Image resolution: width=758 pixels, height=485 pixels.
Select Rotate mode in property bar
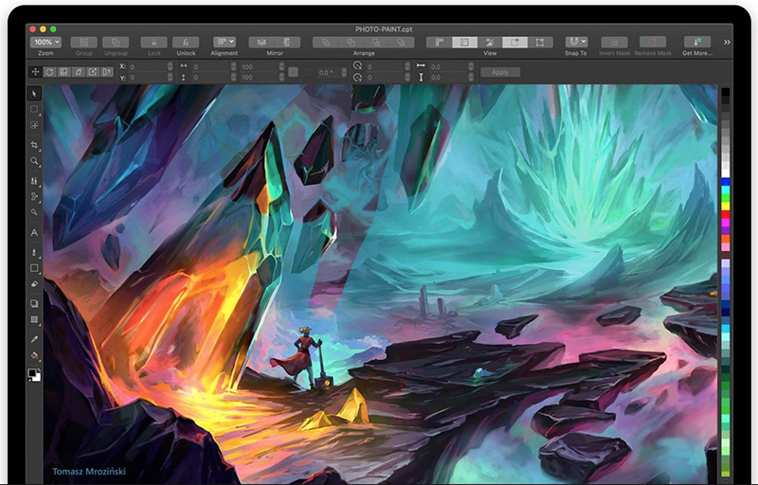pyautogui.click(x=49, y=72)
